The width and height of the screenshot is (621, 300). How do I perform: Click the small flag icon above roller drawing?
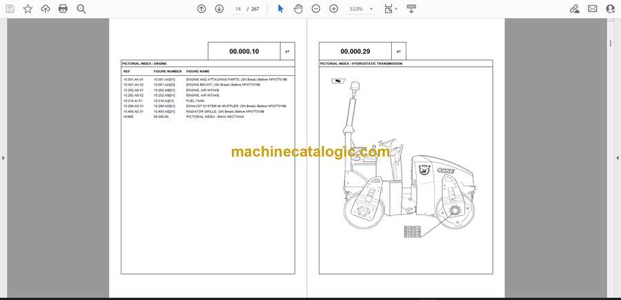pyautogui.click(x=338, y=81)
